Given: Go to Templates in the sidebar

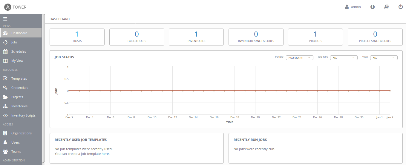Looking at the screenshot, I should click(19, 78).
